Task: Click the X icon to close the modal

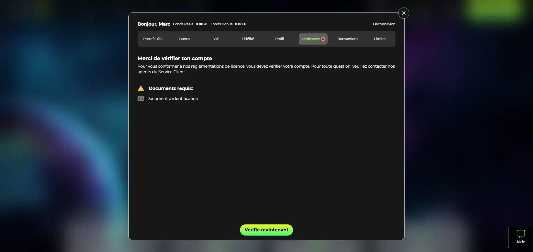Action: tap(404, 13)
